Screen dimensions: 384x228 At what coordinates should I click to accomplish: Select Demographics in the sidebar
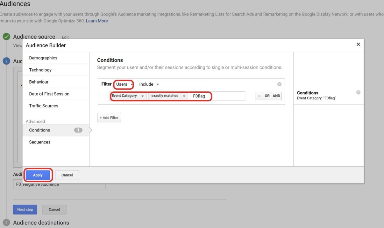43,58
